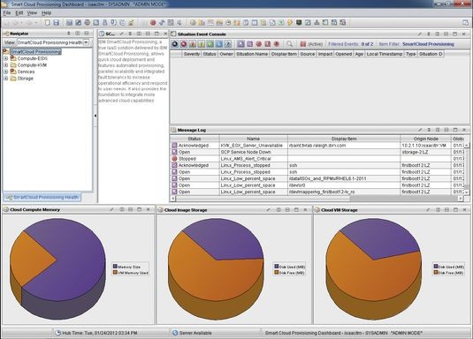Open the View menu
Image resolution: width=473 pixels, height=339 pixels.
point(32,12)
